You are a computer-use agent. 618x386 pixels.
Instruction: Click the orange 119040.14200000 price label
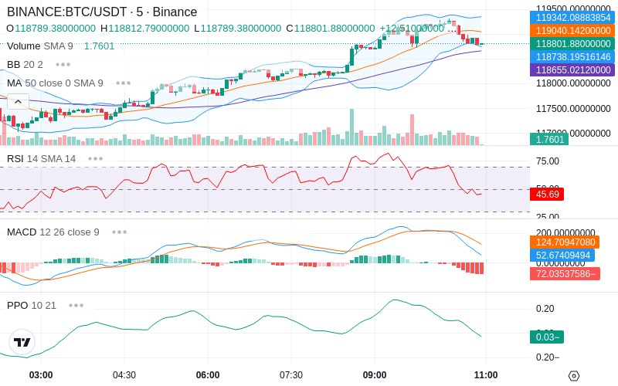(572, 30)
